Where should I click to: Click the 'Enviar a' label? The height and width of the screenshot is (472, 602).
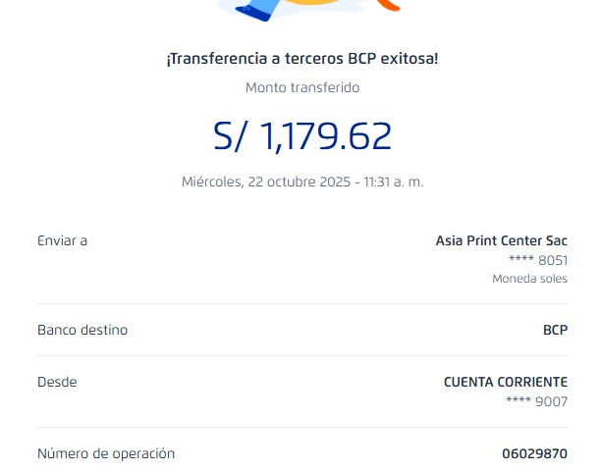point(62,240)
